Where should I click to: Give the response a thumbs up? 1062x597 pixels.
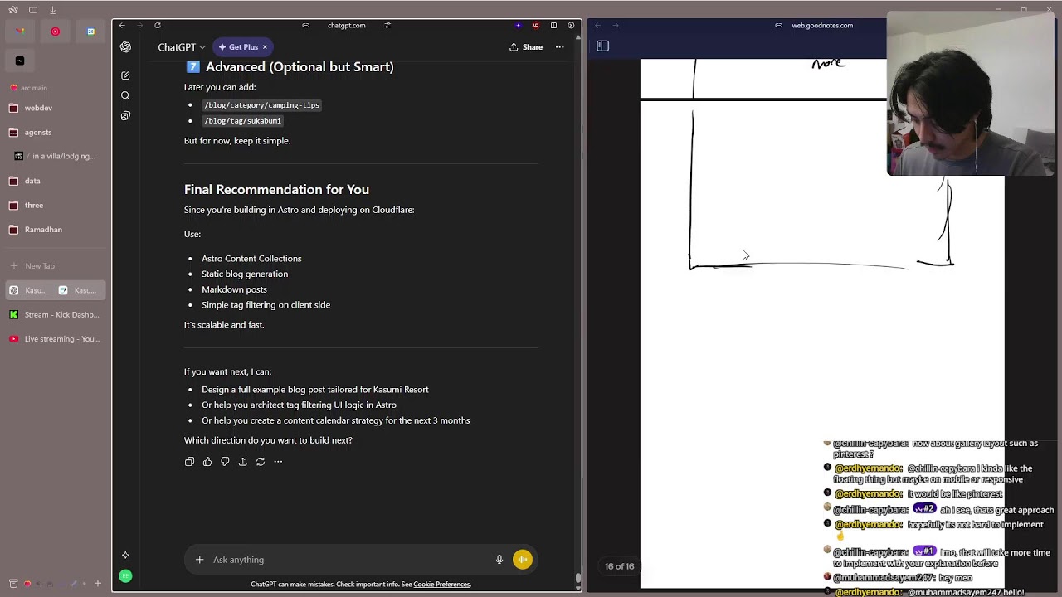207,462
